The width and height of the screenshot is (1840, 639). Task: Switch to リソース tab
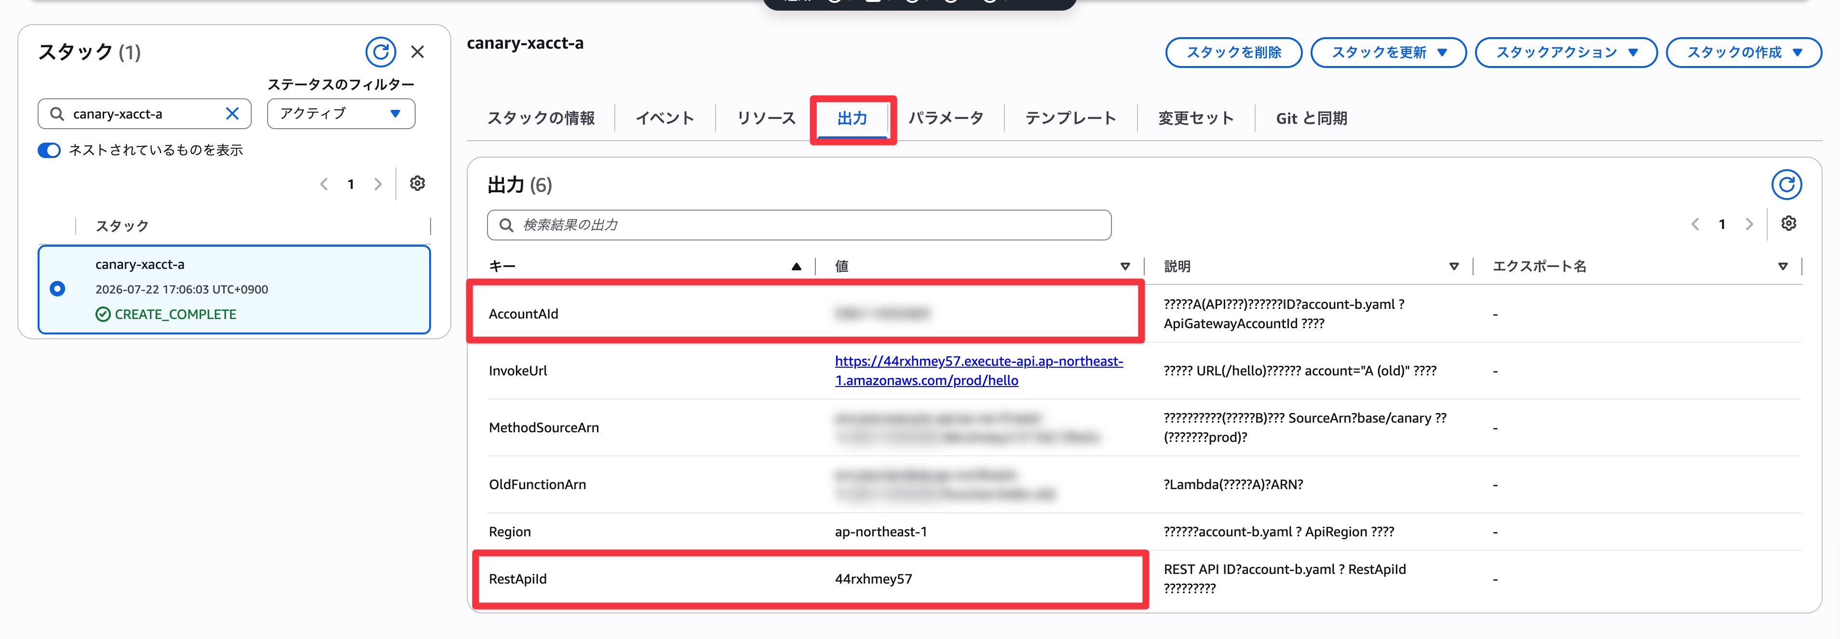[x=766, y=119]
